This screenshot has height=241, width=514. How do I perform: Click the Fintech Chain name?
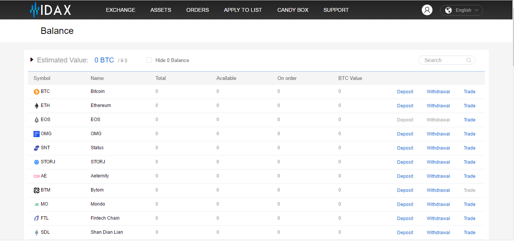[105, 218]
